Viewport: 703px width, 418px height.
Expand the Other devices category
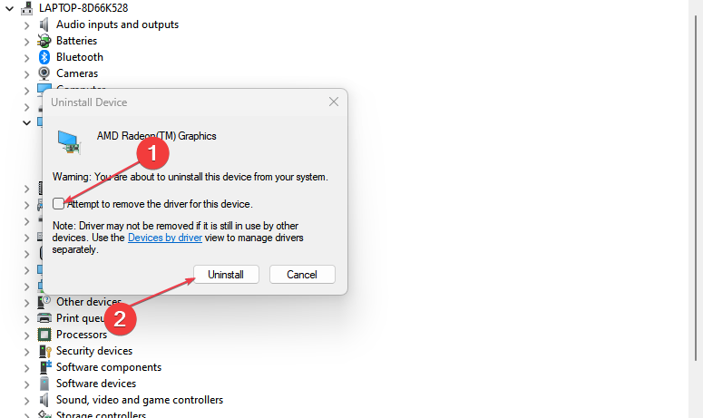(26, 303)
